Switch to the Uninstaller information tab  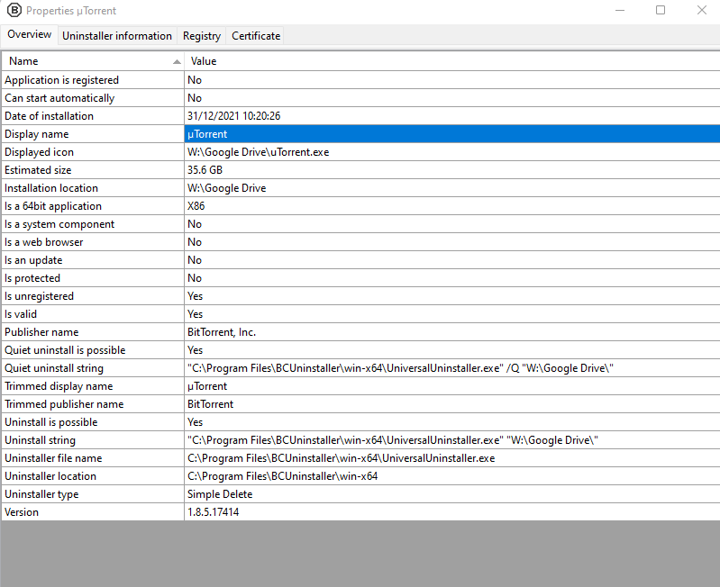click(x=117, y=36)
